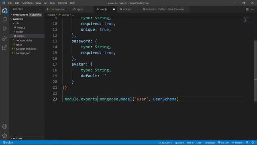Screen dimensions: 257x145
Task: Open the Edit menu
Action: 17,3
